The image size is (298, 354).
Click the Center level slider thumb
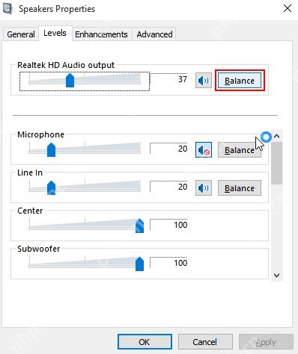(x=139, y=226)
